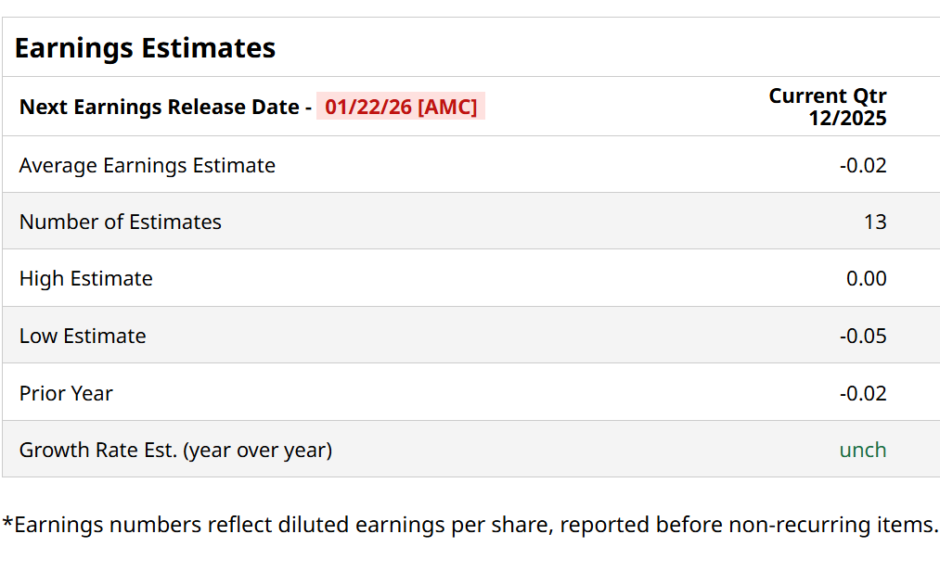Click the [AMC] tag in red badge
The image size is (940, 572).
coord(447,108)
